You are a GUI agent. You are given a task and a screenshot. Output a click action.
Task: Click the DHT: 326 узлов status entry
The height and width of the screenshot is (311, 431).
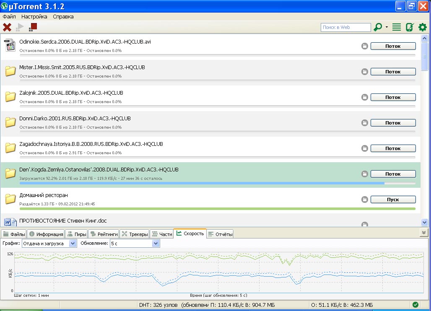pos(158,305)
